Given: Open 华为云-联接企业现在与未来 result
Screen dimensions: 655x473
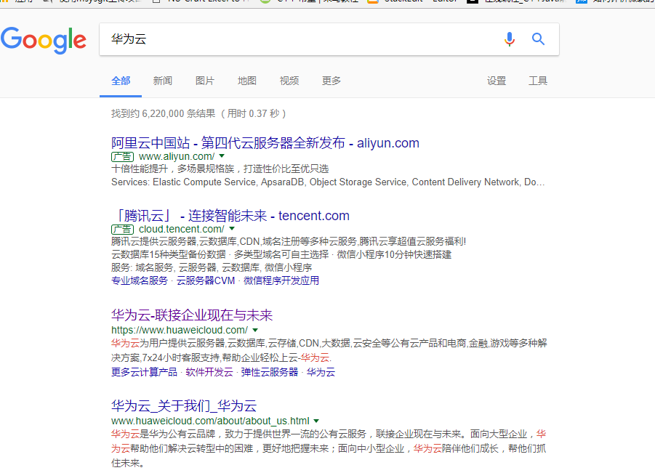Looking at the screenshot, I should 192,315.
